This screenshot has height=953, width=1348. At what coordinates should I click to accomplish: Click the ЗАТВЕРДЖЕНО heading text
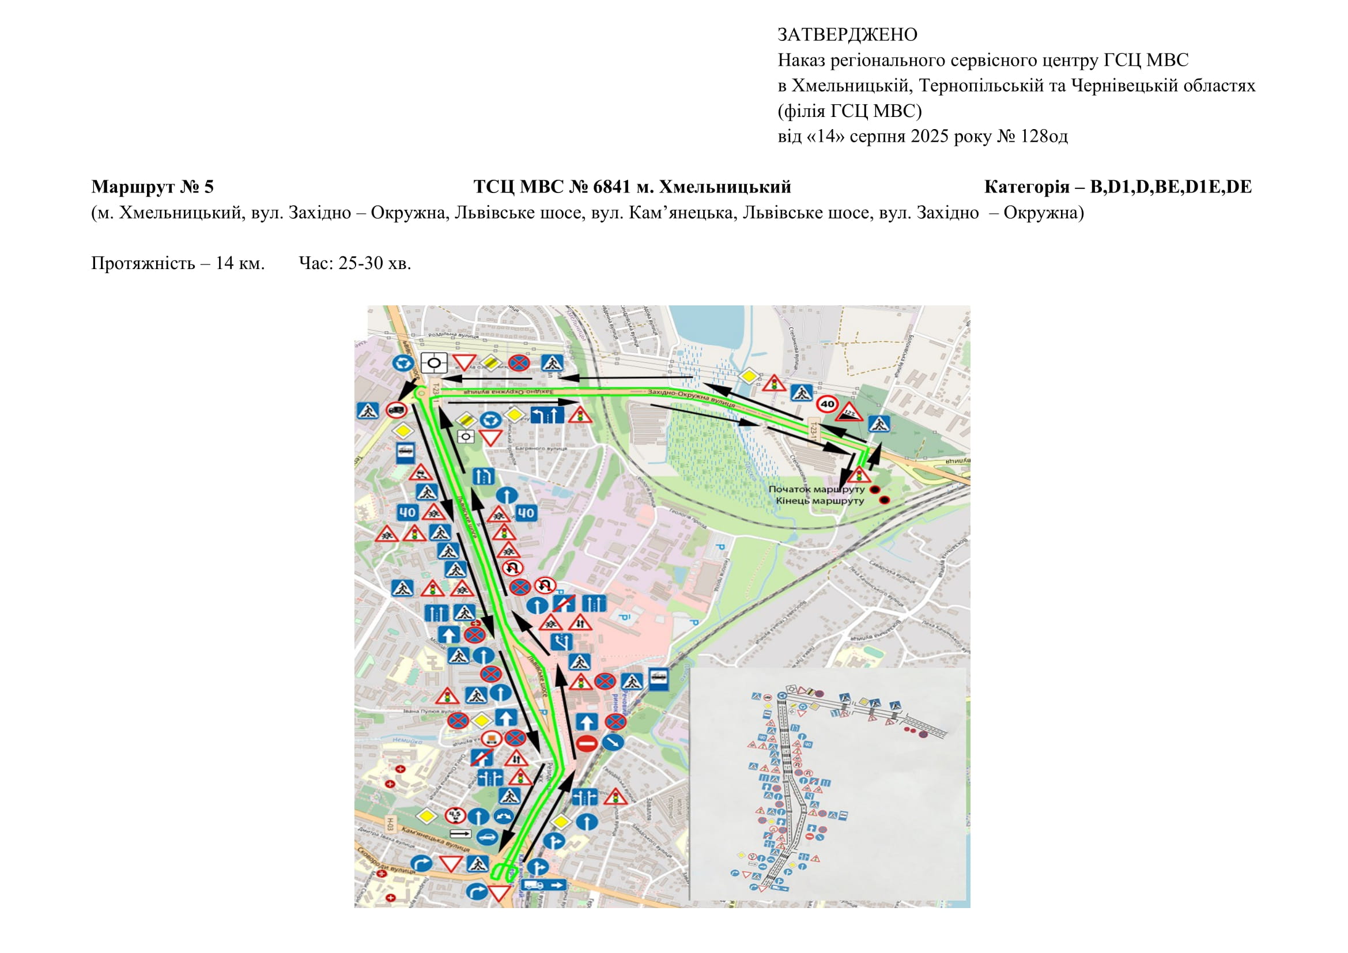tap(847, 35)
